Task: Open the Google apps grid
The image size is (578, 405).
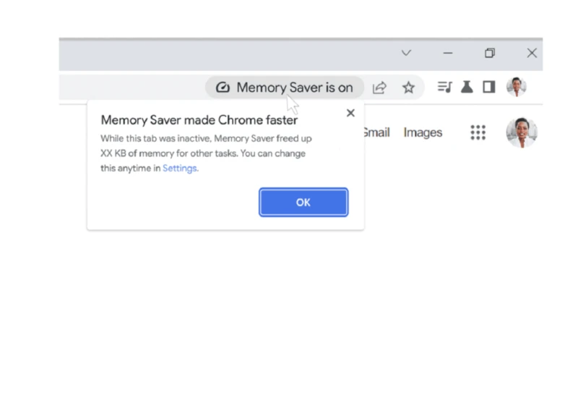Action: pyautogui.click(x=478, y=132)
